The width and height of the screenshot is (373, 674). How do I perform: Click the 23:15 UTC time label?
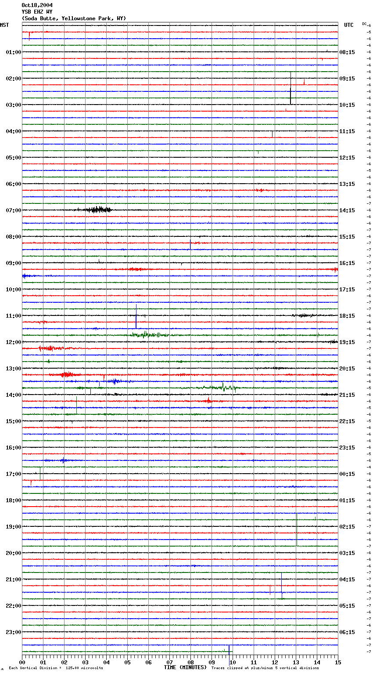tap(347, 448)
